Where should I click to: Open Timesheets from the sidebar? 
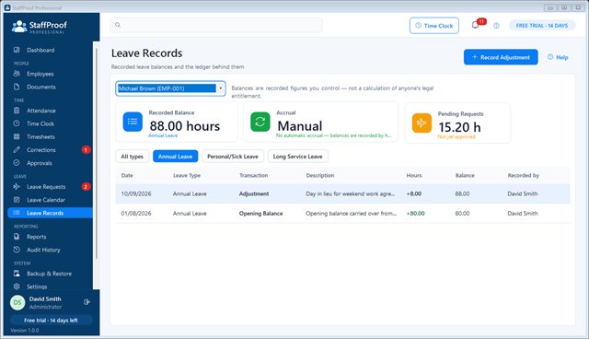(x=50, y=137)
